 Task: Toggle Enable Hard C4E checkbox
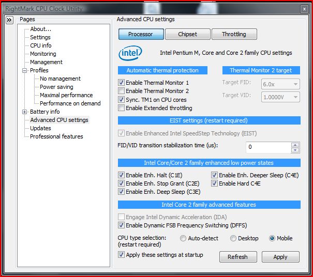click(x=214, y=183)
